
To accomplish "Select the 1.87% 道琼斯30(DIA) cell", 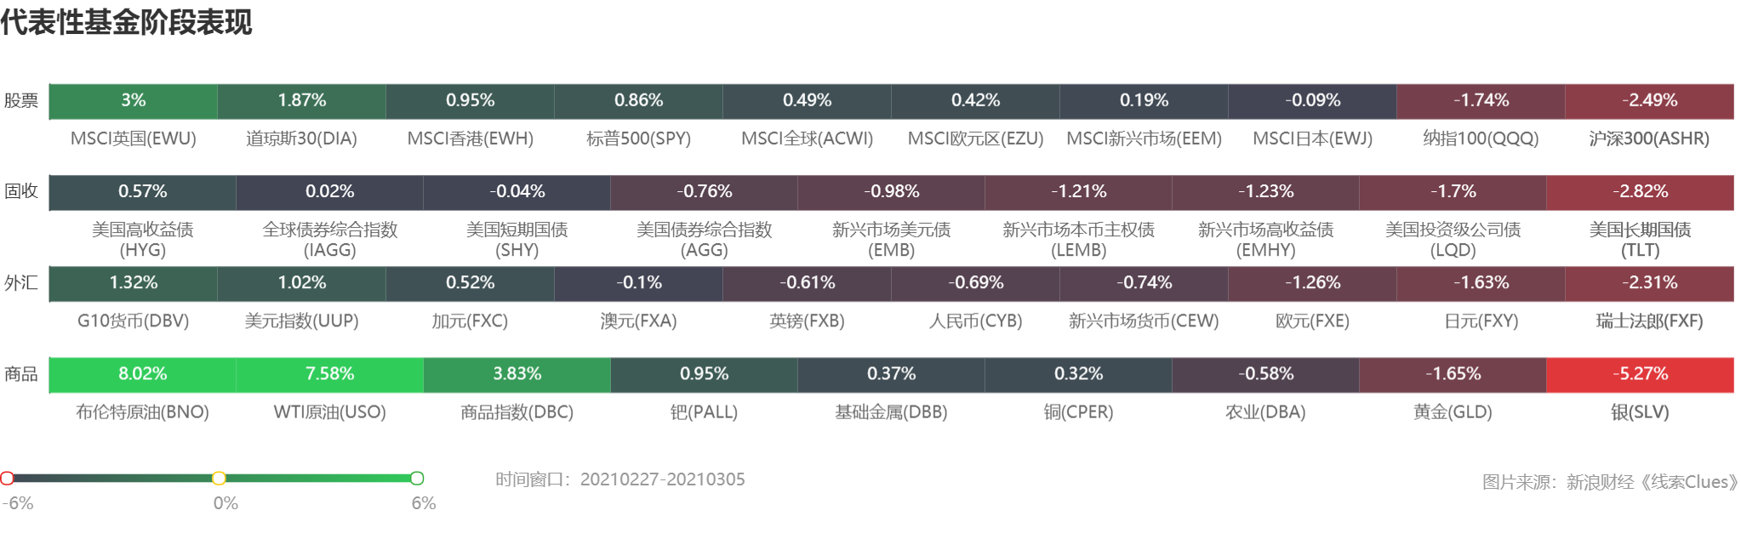I will (x=301, y=101).
